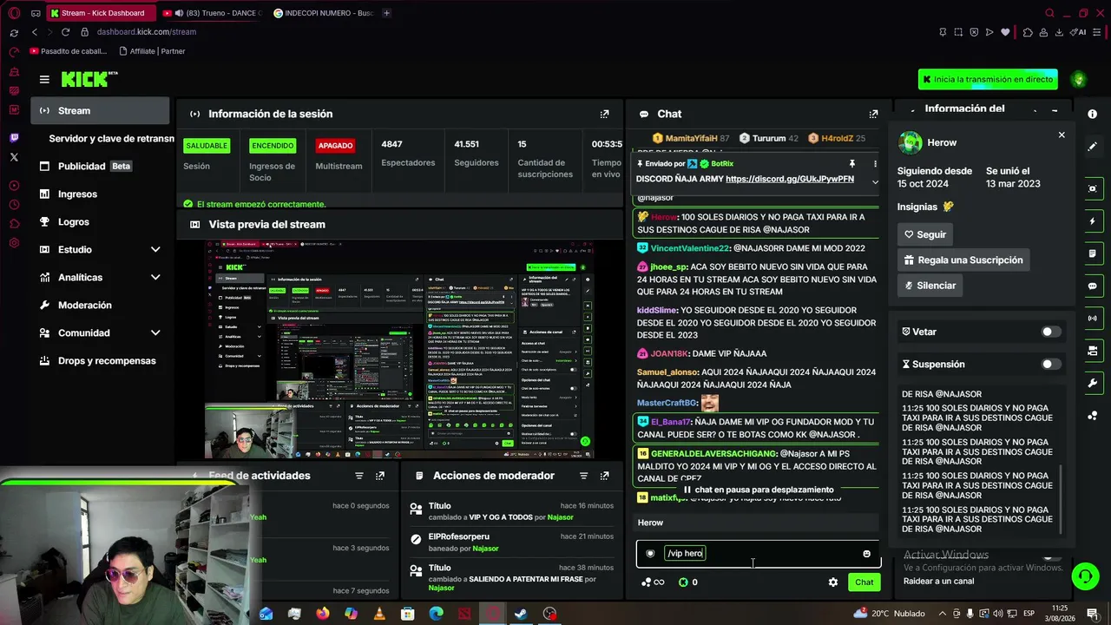Open the Discord ÑAJA ARMY invite link
This screenshot has height=625, width=1111.
click(790, 179)
